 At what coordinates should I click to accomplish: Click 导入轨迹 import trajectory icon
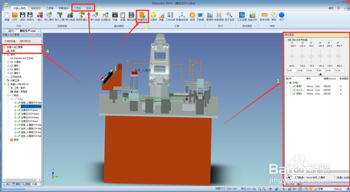[x=95, y=16]
